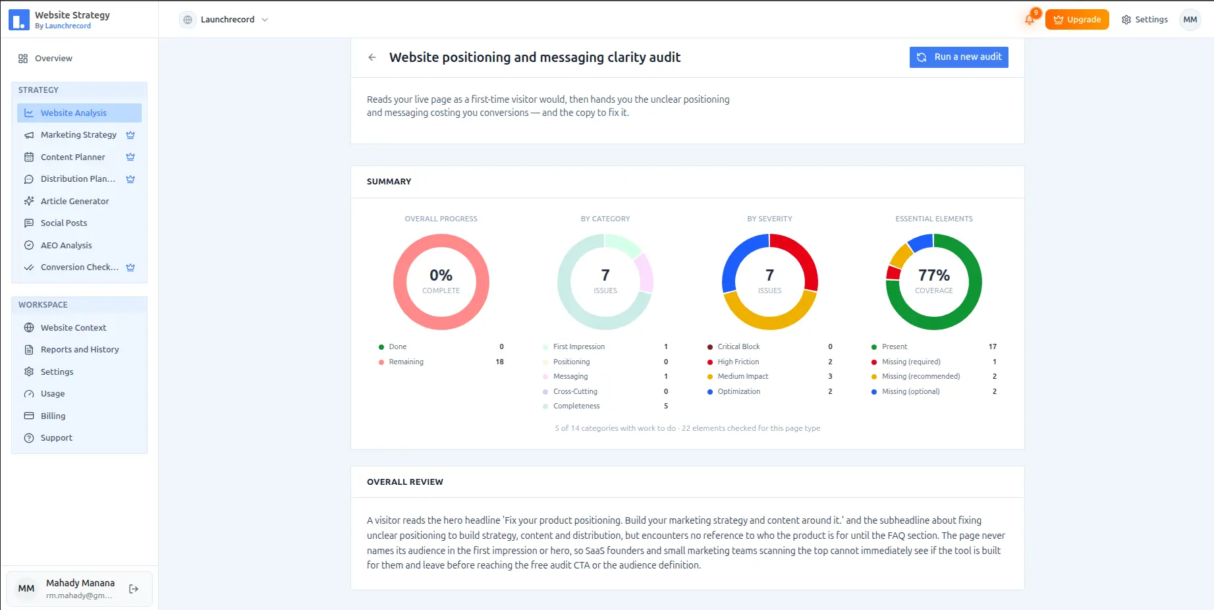Image resolution: width=1214 pixels, height=610 pixels.
Task: Click the Completeness legend entry
Action: pyautogui.click(x=605, y=406)
